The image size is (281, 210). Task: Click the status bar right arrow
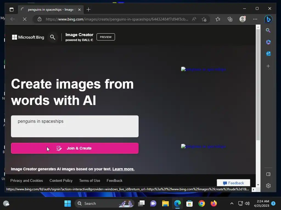pyautogui.click(x=253, y=189)
